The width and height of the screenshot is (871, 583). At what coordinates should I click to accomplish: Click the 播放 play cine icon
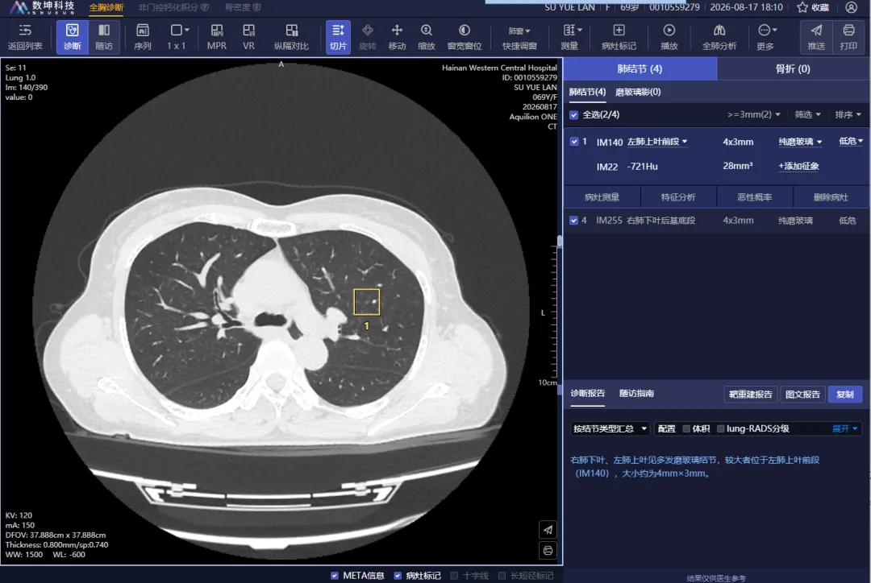669,30
